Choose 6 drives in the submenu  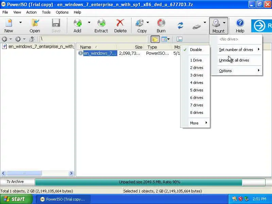click(195, 98)
